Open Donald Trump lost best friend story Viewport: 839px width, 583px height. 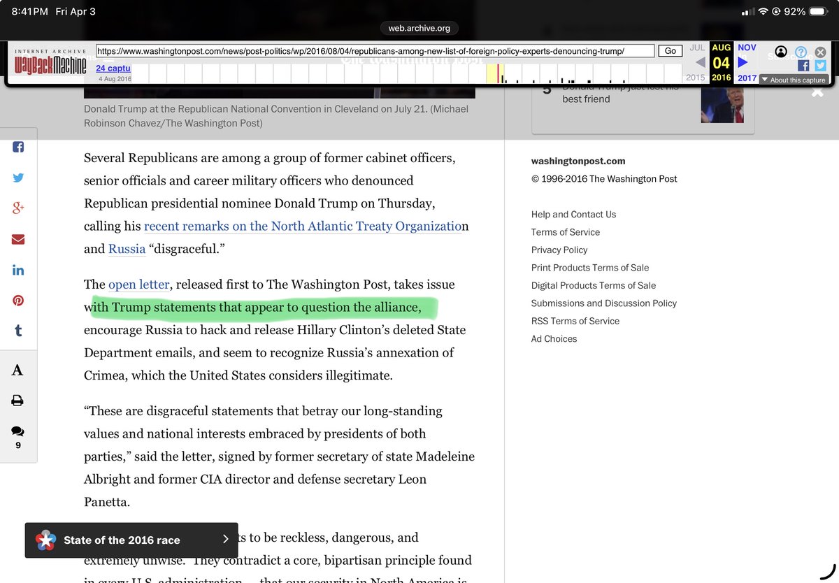[x=619, y=94]
